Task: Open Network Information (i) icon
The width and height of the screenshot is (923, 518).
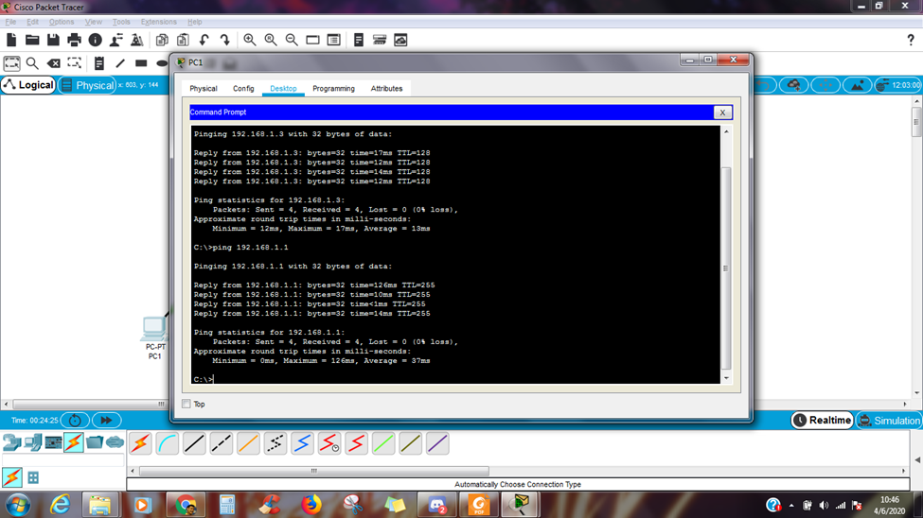Action: [96, 40]
